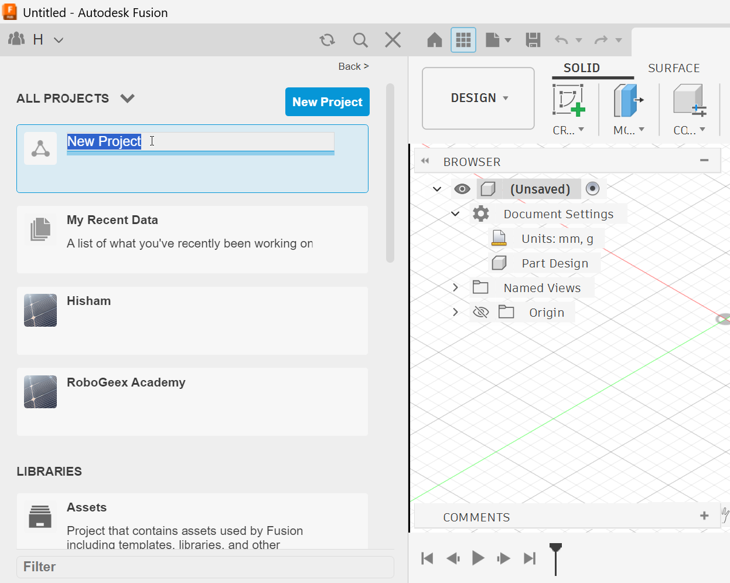Collapse the Document Settings node
730x583 pixels.
pyautogui.click(x=455, y=213)
